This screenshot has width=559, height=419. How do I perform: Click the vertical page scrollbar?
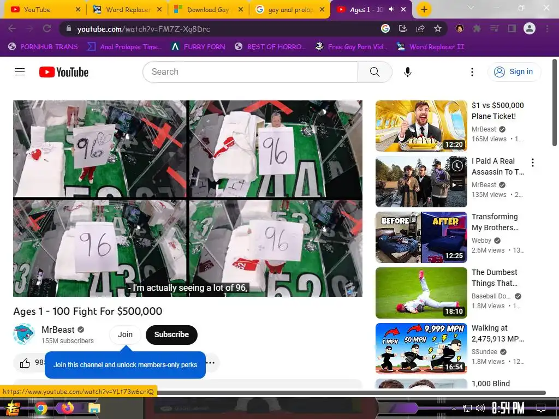click(555, 103)
